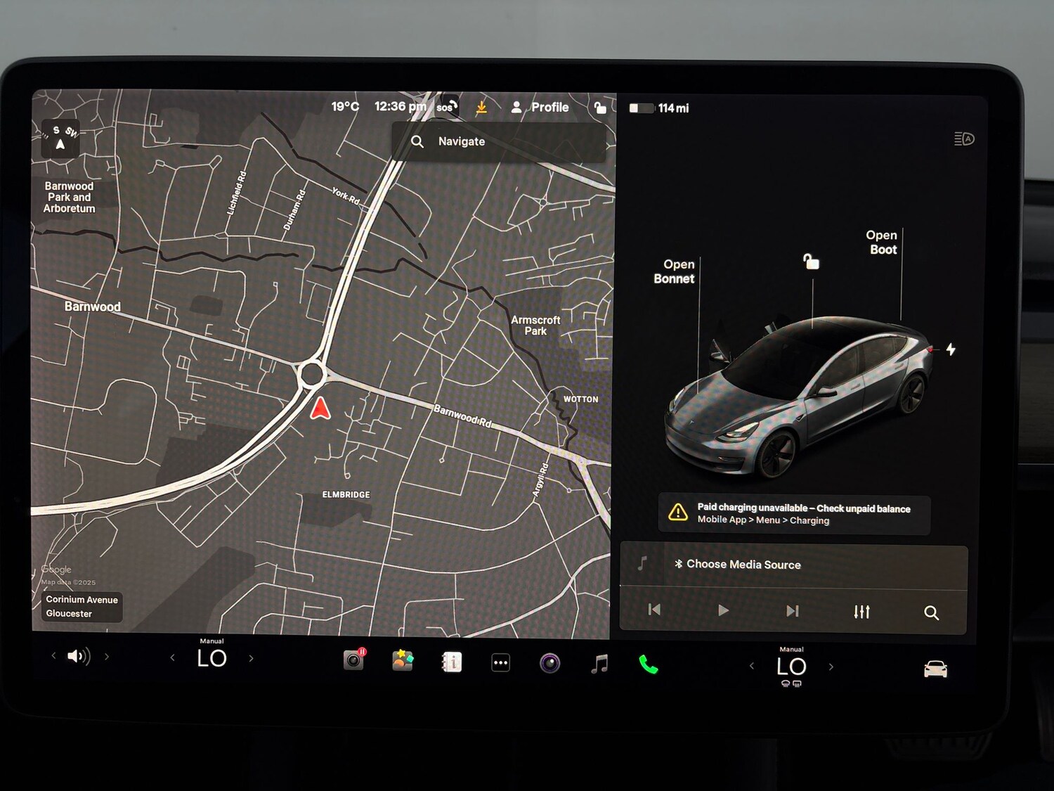Skip to the next track

[x=793, y=611]
